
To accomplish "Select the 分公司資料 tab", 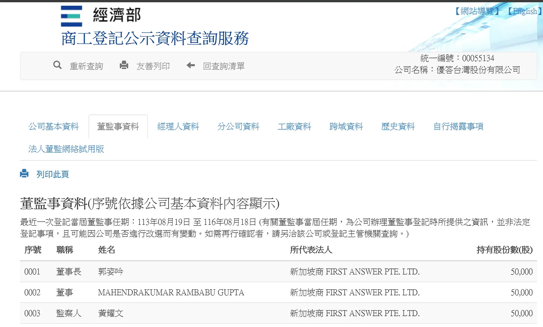I will pos(238,126).
